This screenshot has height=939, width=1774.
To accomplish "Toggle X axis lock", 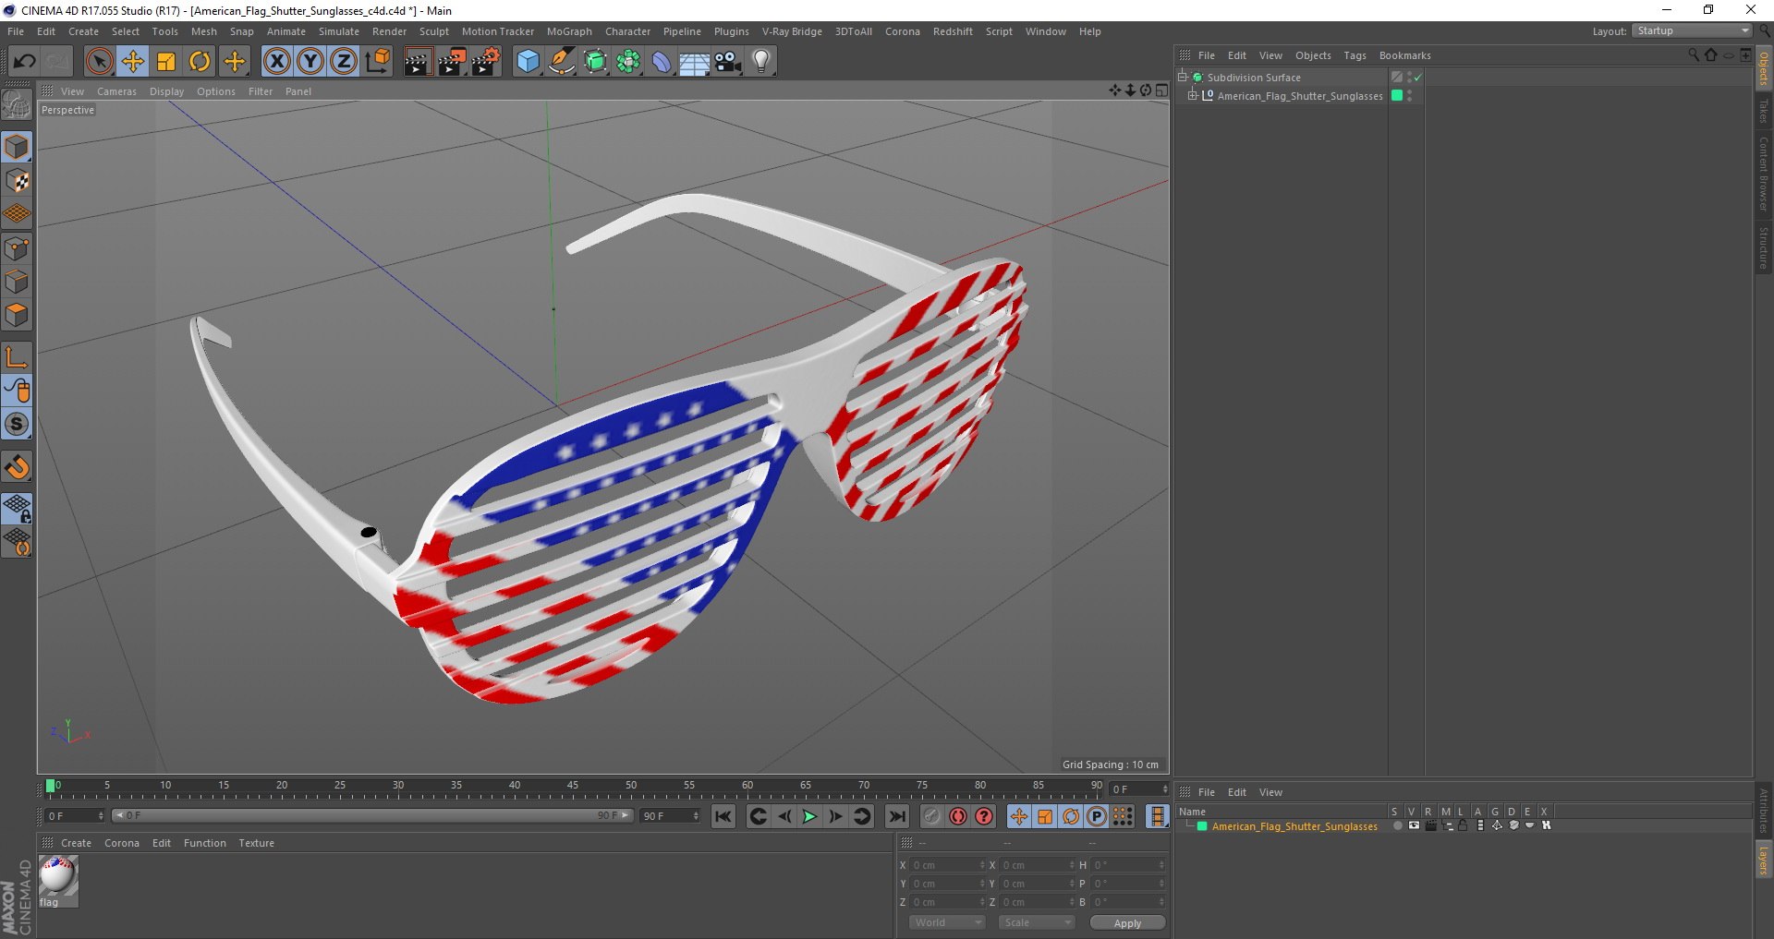I will tap(276, 62).
